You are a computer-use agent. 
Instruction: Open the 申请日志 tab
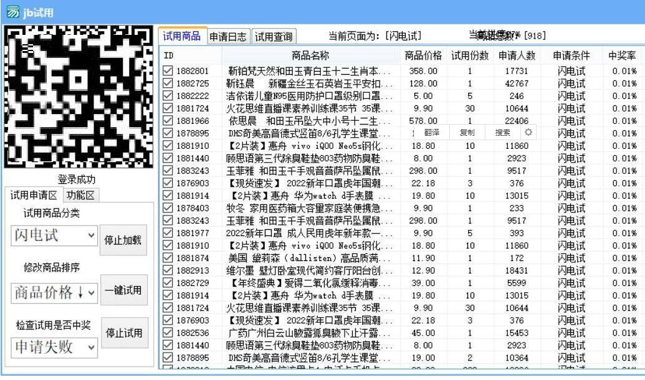point(228,37)
